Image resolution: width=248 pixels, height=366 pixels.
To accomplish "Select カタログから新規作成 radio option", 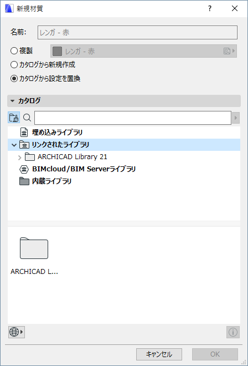I will [x=14, y=65].
